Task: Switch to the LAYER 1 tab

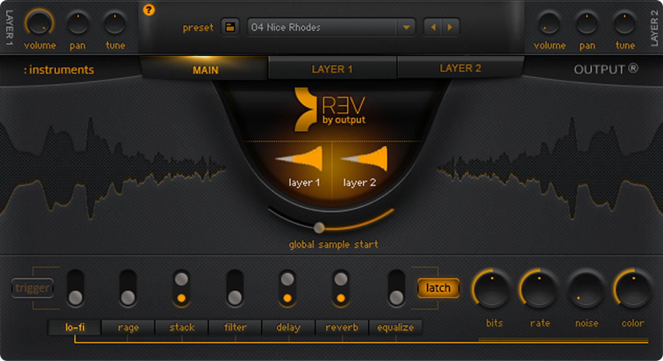Action: point(332,69)
